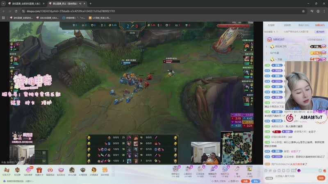Select the 心跳回忆 gift
Image resolution: width=328 pixels, height=184 pixels.
click(x=188, y=171)
